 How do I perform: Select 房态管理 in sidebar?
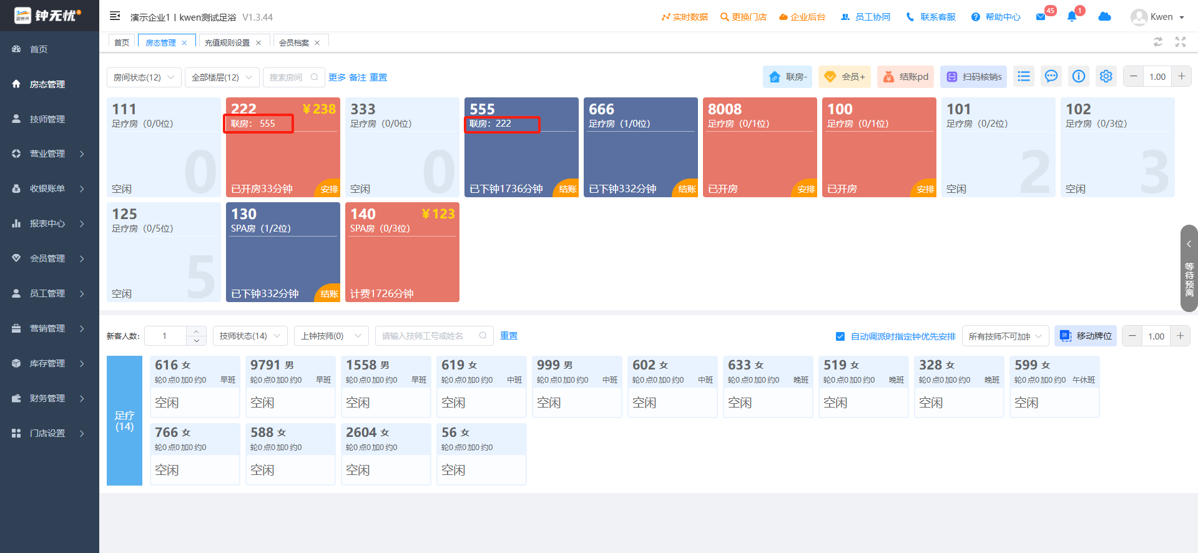[49, 84]
